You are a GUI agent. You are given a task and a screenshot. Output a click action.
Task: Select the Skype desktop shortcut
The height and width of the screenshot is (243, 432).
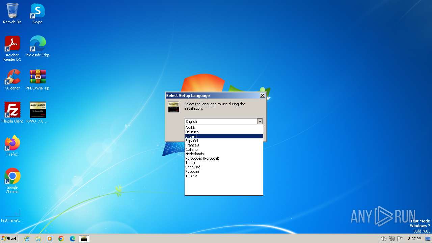(x=37, y=13)
